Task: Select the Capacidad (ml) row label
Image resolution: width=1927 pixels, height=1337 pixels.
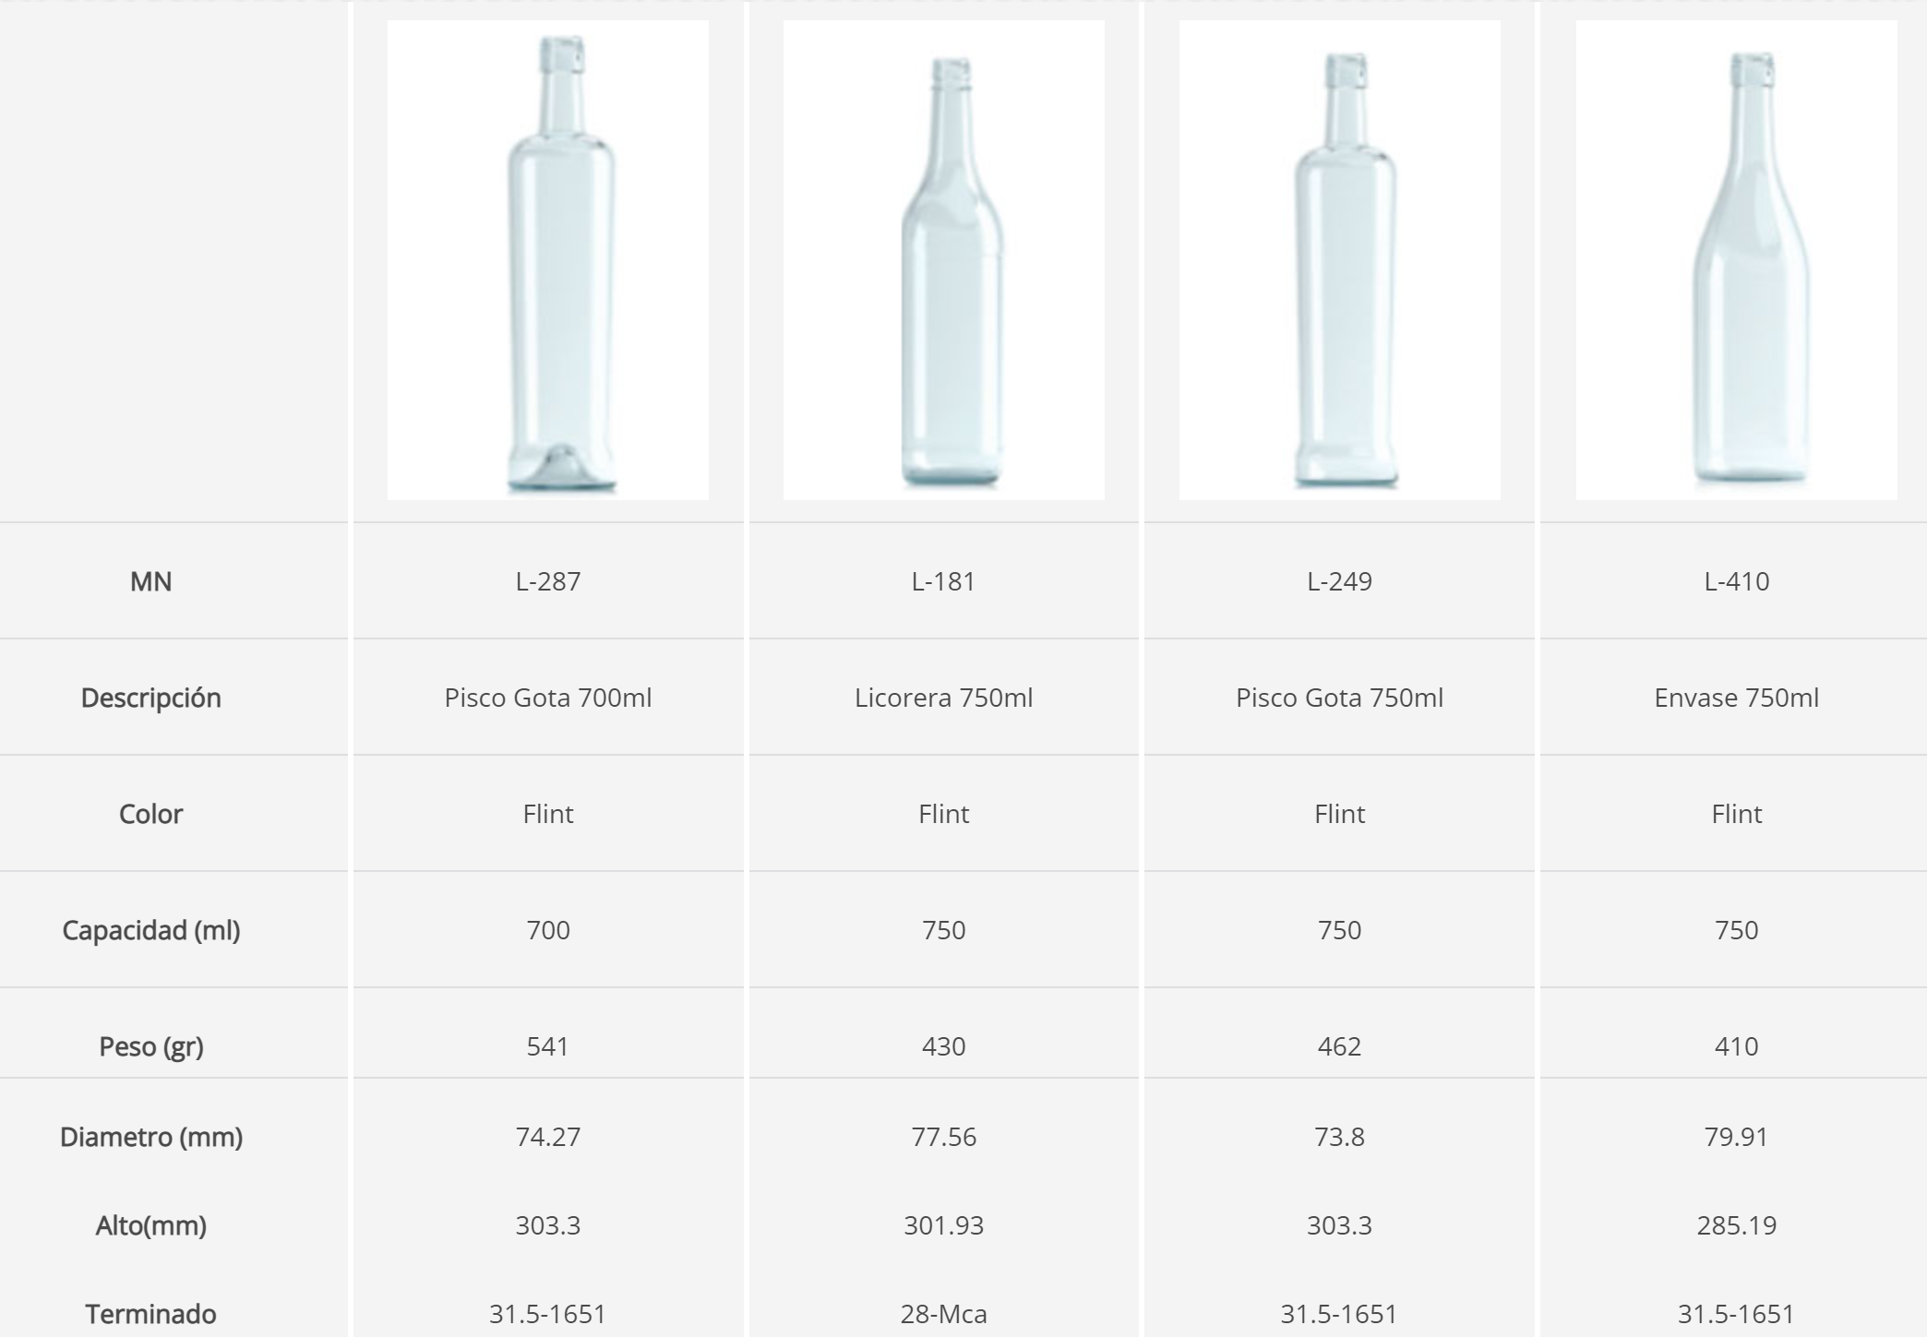Action: [x=151, y=930]
